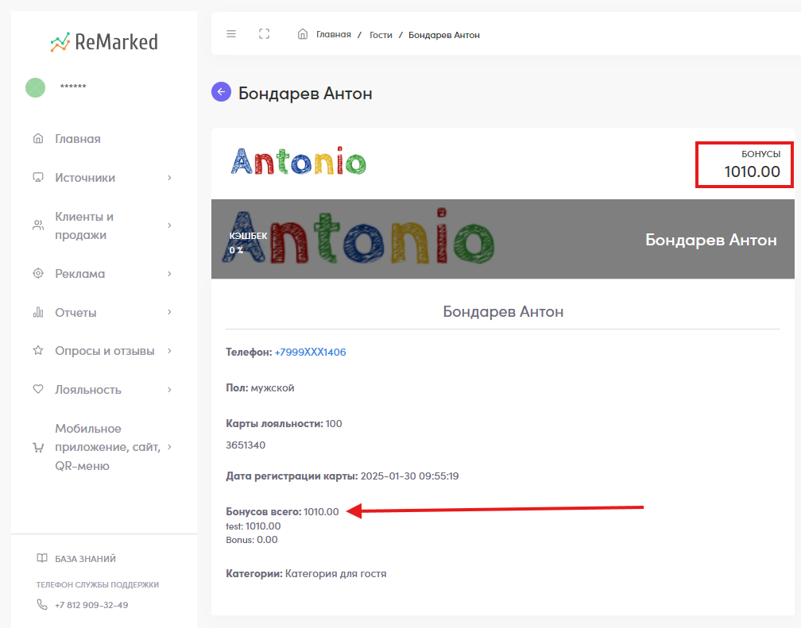
Task: Click the masked username ******
Action: click(73, 87)
